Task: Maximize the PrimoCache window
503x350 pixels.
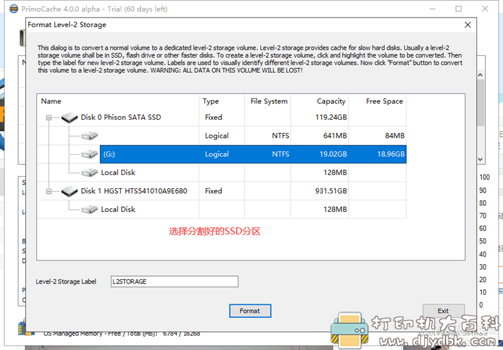Action: coord(458,9)
